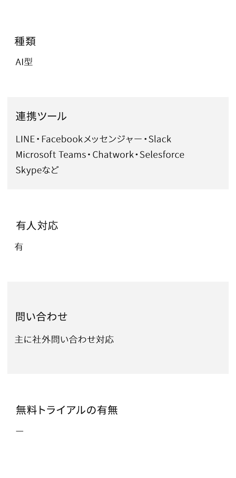Screen dimensions: 236x478
Task: Click the dot separator between Chatwork and Selesforce
Action: coord(136,155)
